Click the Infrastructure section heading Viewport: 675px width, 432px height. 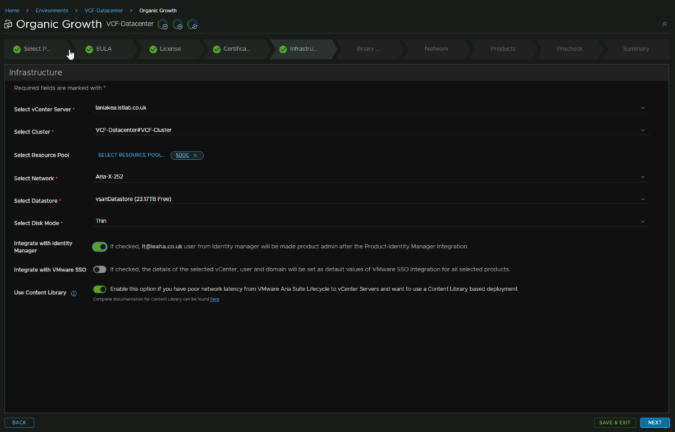36,72
